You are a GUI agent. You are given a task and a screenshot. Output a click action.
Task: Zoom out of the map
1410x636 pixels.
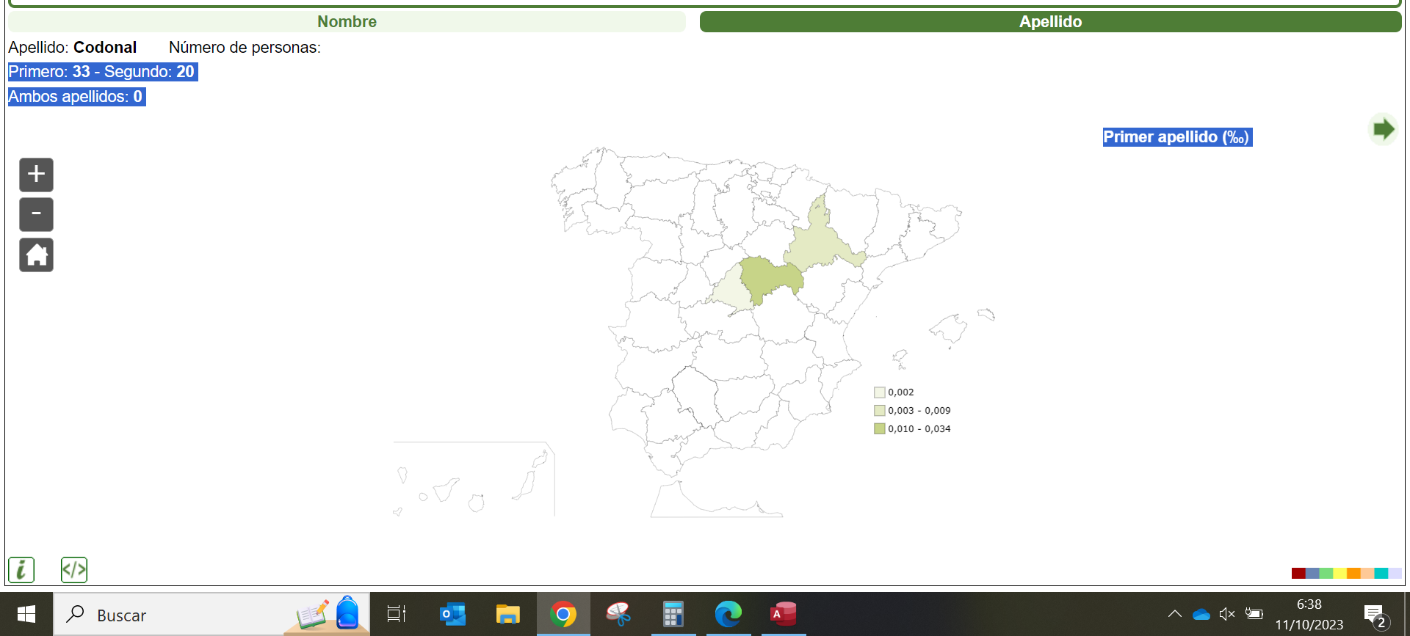[x=36, y=214]
